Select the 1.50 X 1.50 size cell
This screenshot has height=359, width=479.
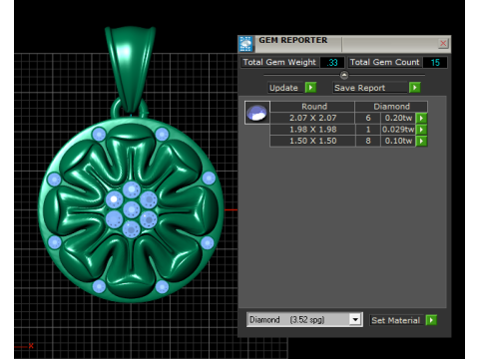312,141
